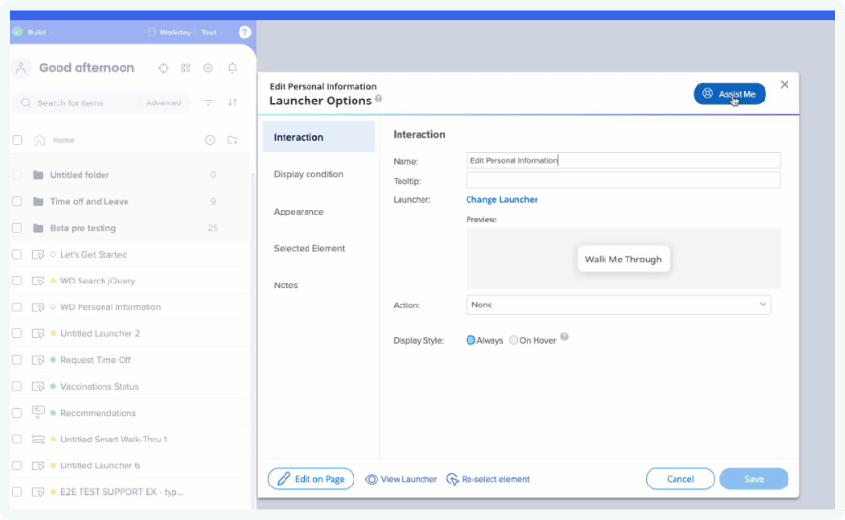Open the settings gear icon
Screen dimensions: 845x520
coord(208,68)
